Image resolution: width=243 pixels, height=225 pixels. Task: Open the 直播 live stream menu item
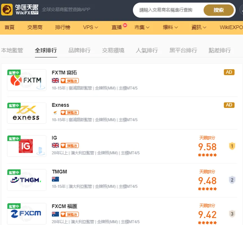pyautogui.click(x=117, y=28)
